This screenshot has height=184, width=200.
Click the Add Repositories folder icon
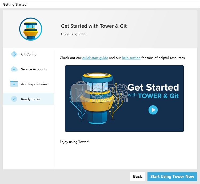click(14, 84)
